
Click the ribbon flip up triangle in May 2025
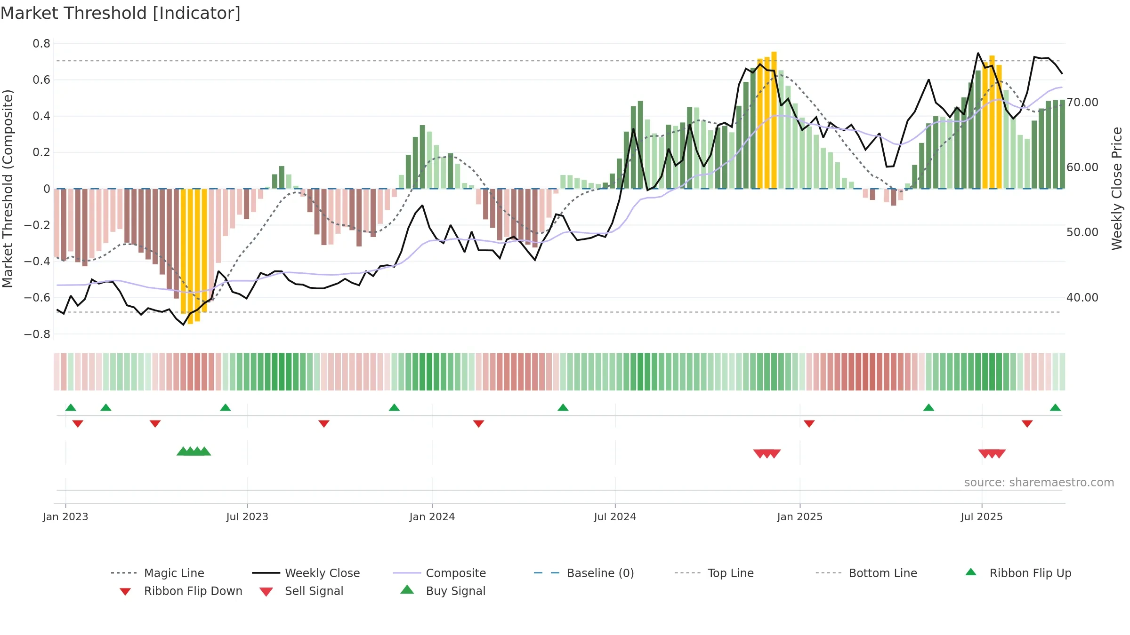click(x=929, y=407)
